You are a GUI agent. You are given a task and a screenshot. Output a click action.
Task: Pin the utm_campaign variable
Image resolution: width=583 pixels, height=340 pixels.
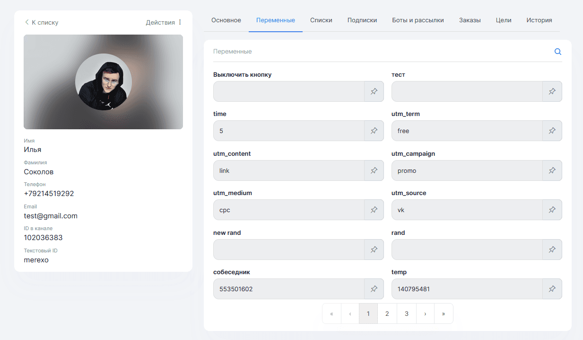[x=552, y=170]
